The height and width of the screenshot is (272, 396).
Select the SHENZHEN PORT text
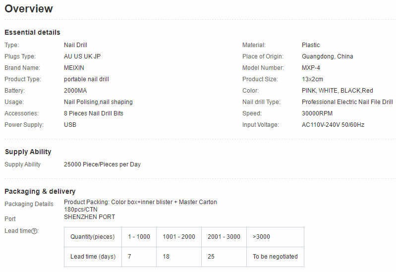point(89,217)
